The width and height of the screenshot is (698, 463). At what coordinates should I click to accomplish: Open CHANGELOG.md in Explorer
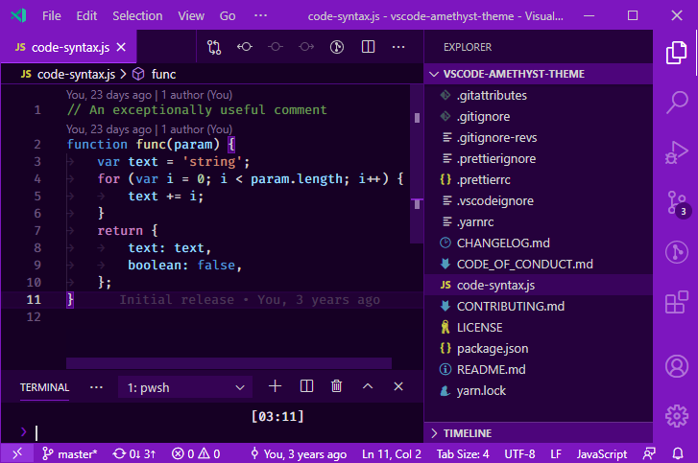539,243
